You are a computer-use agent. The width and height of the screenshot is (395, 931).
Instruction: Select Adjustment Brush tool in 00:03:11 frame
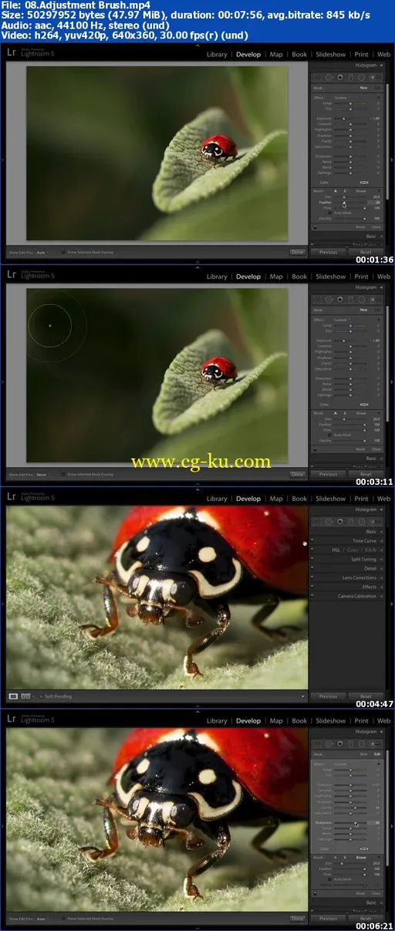point(375,300)
